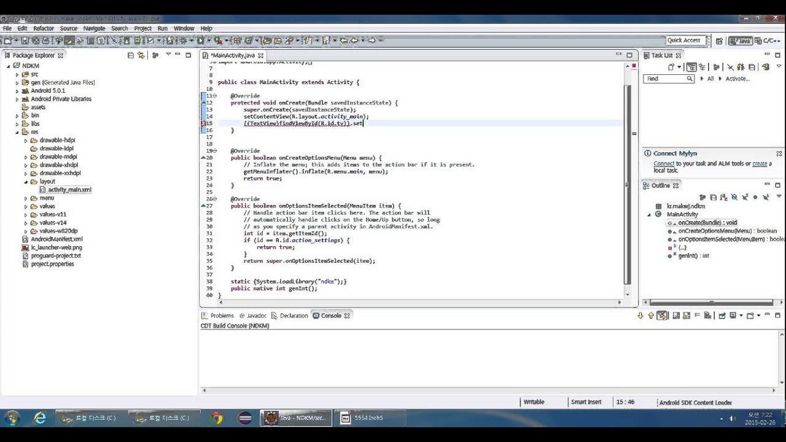Minimize the Outline view panel
Screen dimensions: 786x442
tap(767, 185)
